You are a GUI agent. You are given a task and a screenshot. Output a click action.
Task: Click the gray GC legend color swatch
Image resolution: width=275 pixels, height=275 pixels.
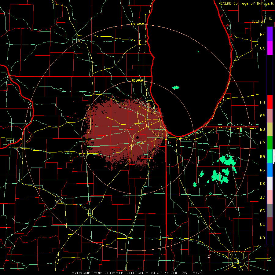point(270,211)
